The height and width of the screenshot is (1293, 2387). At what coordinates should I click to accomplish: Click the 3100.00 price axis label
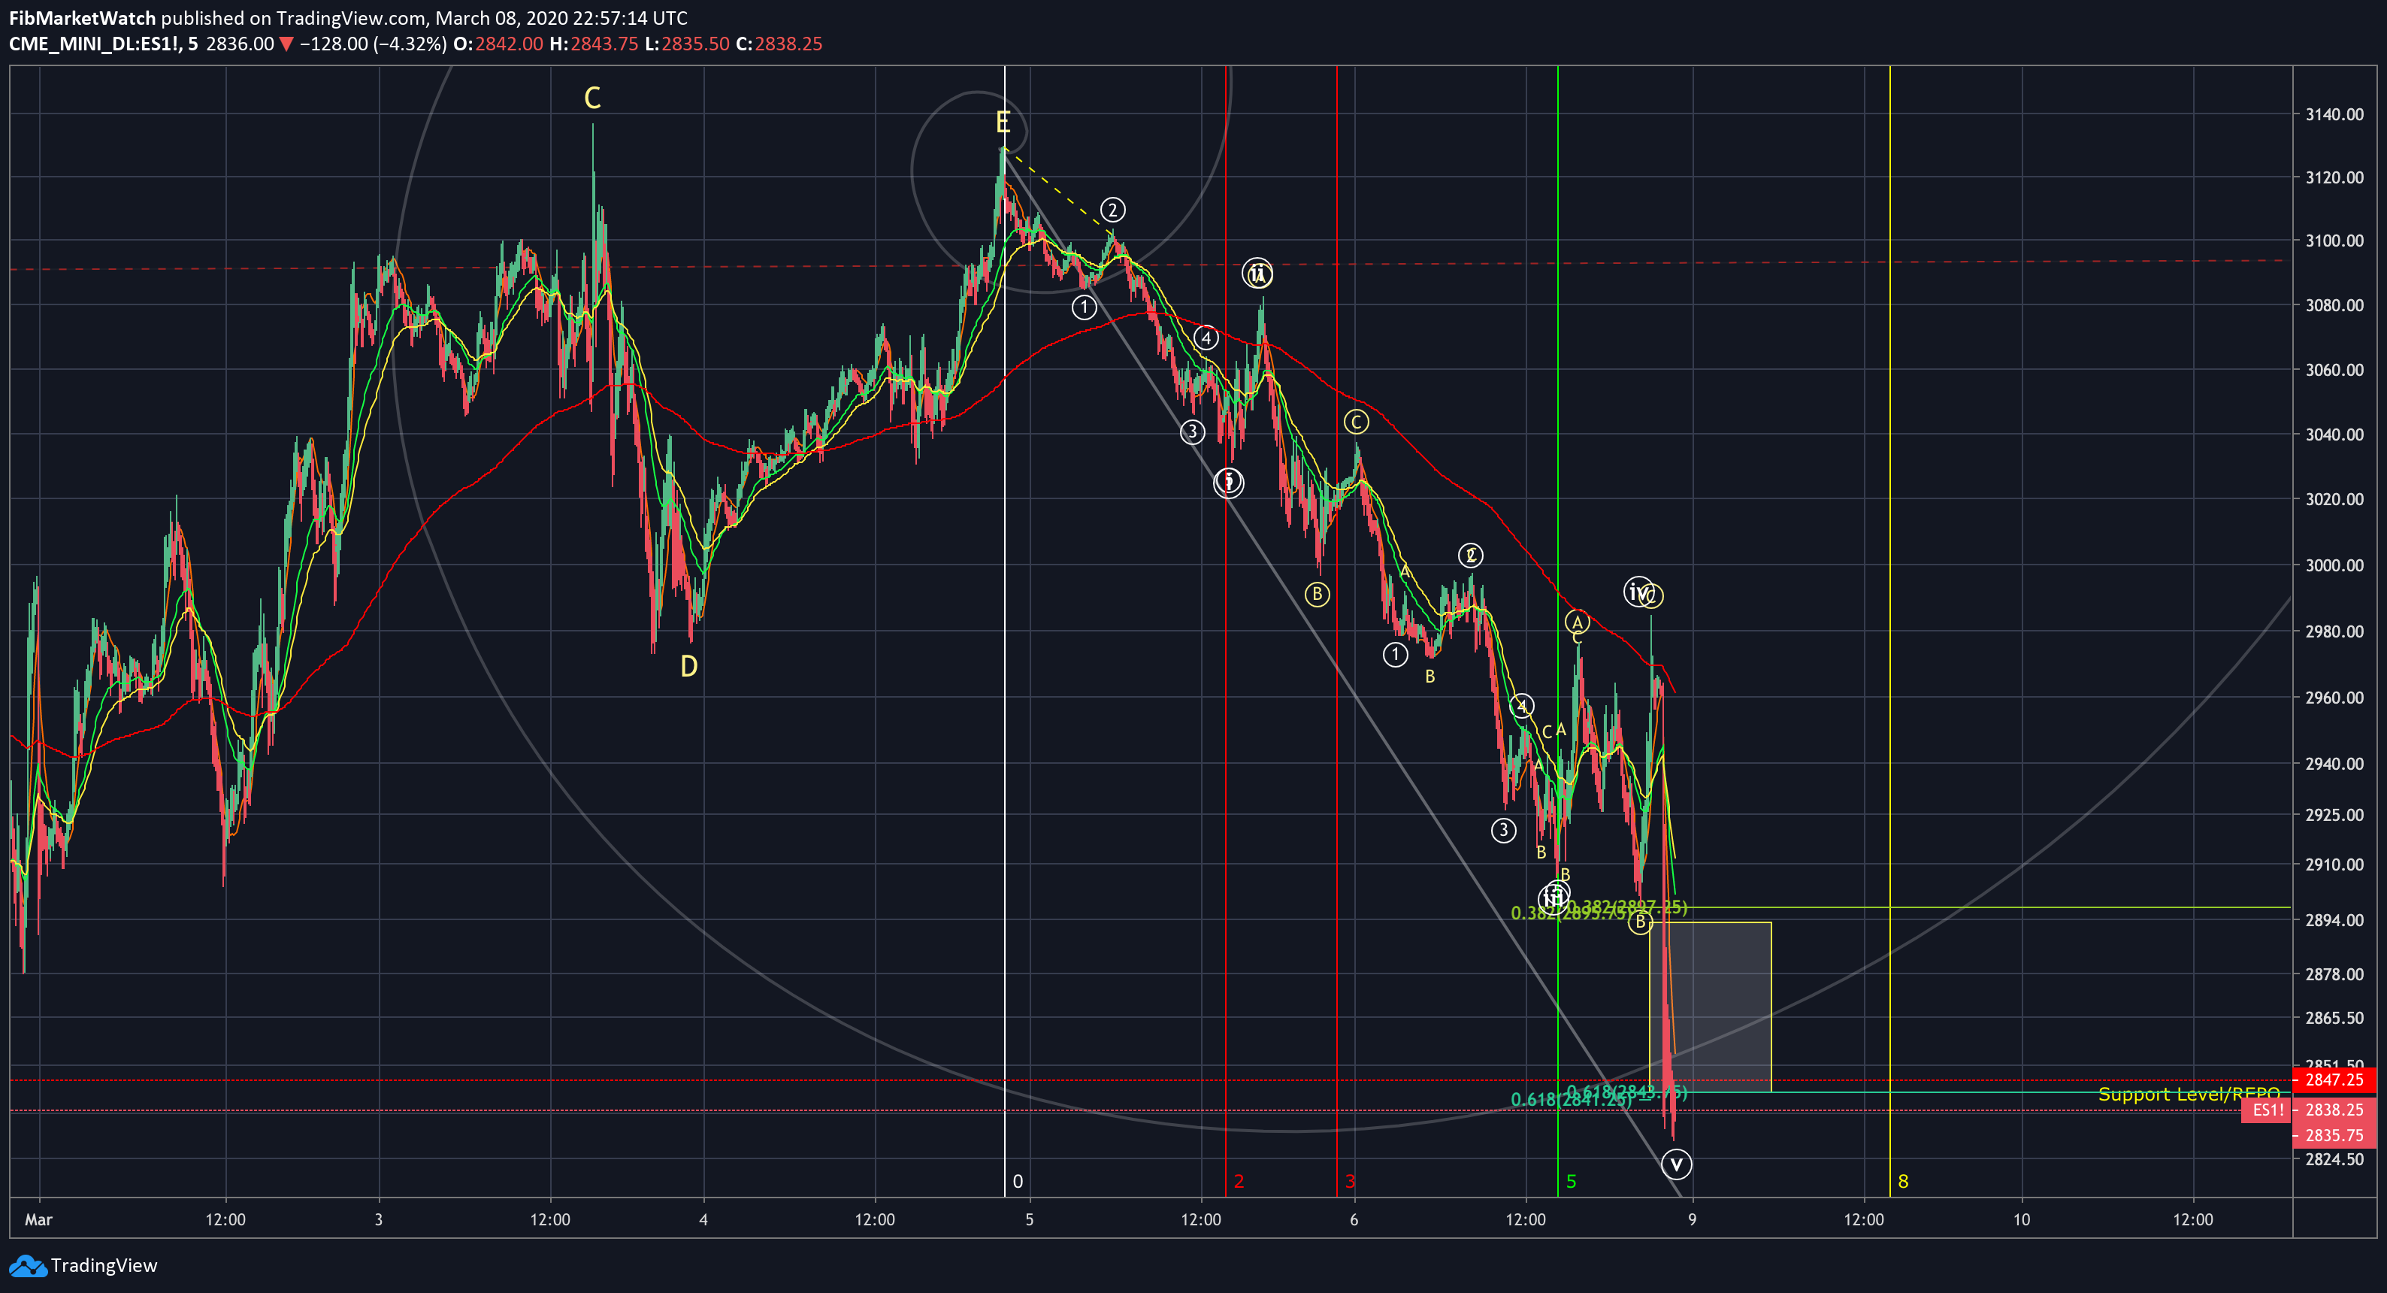[x=2334, y=240]
